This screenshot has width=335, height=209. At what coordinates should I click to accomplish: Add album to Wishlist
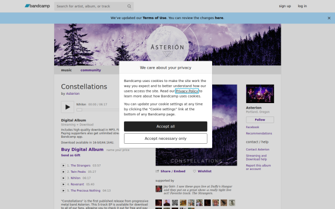coord(204,171)
